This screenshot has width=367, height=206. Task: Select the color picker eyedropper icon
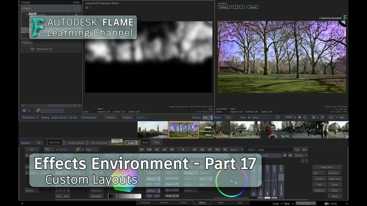pyautogui.click(x=322, y=117)
